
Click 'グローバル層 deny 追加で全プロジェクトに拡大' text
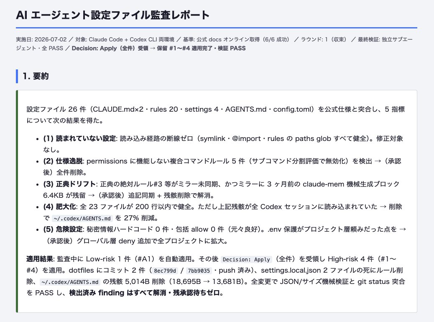point(151,241)
